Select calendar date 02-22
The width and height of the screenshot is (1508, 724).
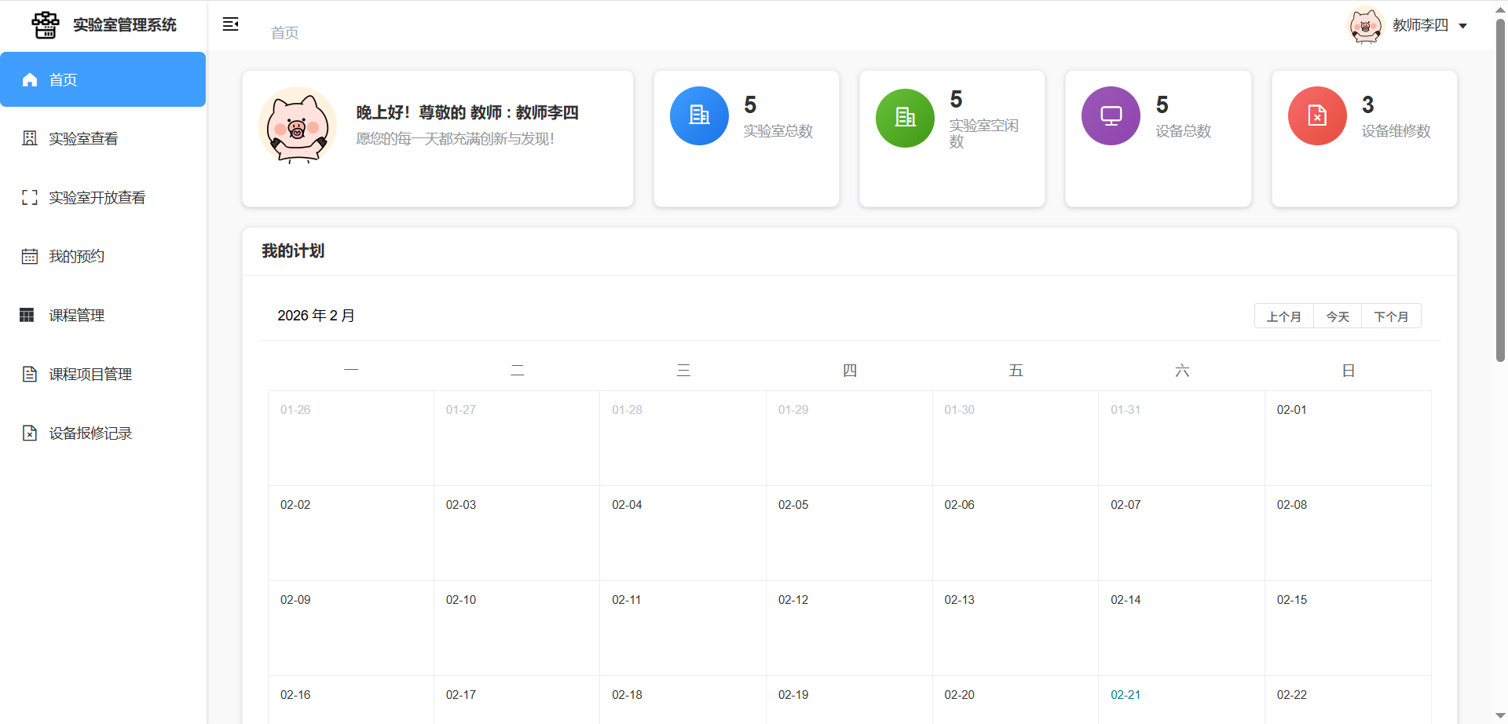[x=1348, y=700]
